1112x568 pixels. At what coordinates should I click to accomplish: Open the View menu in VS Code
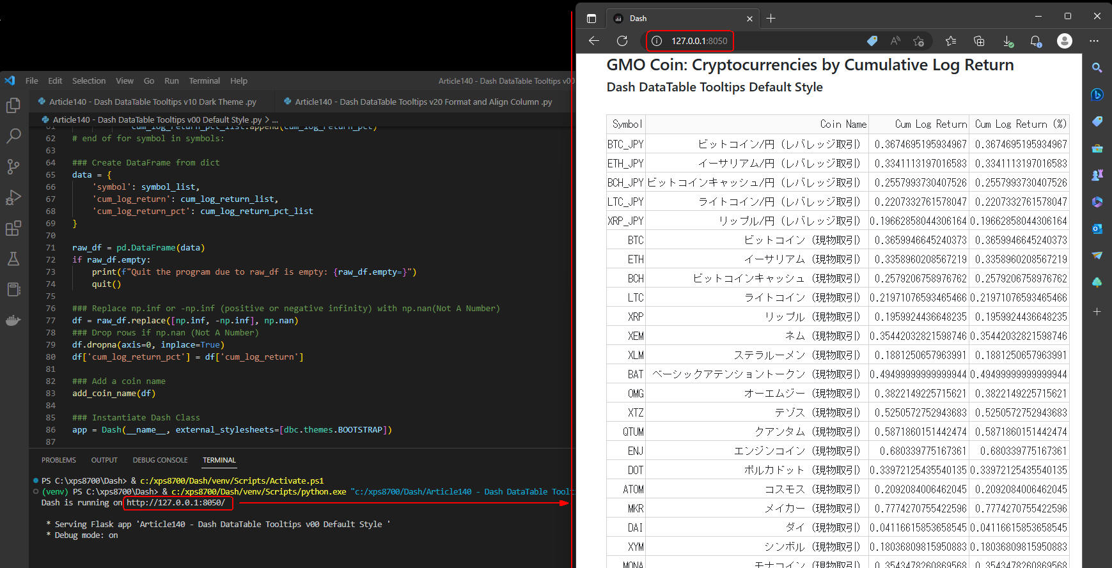tap(125, 81)
